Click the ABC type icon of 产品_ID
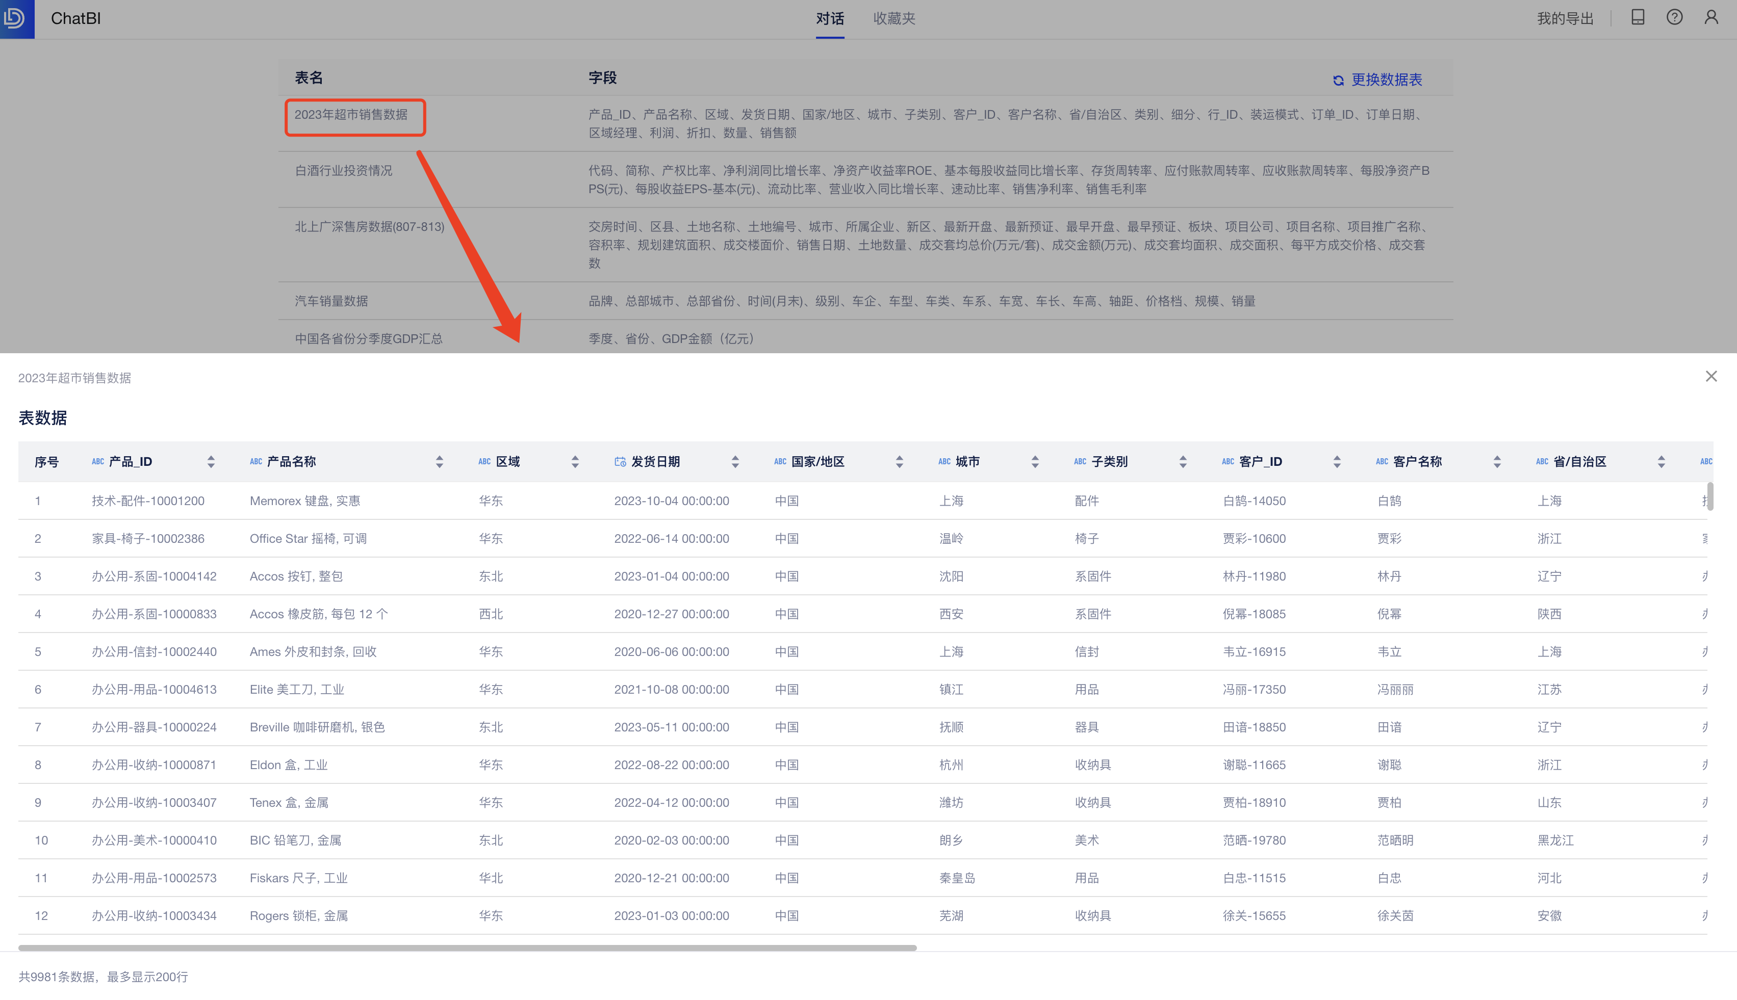 pyautogui.click(x=97, y=462)
